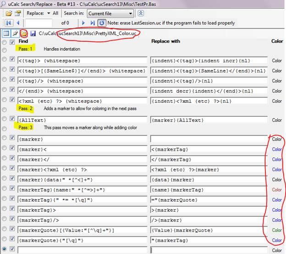Go to the next match arrow
The image size is (286, 254).
point(83,23)
